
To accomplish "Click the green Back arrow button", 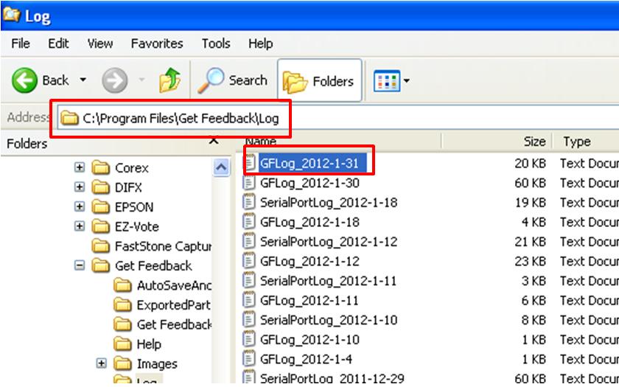I will [27, 81].
